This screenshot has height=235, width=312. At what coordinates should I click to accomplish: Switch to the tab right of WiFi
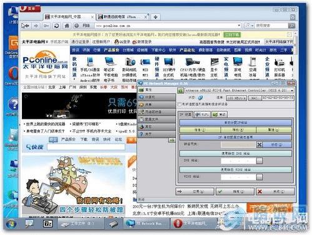coord(220,114)
